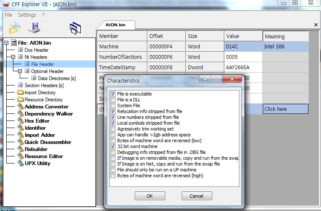Launch the Quick Disassembler tool
This screenshot has width=321, height=211.
[x=48, y=142]
